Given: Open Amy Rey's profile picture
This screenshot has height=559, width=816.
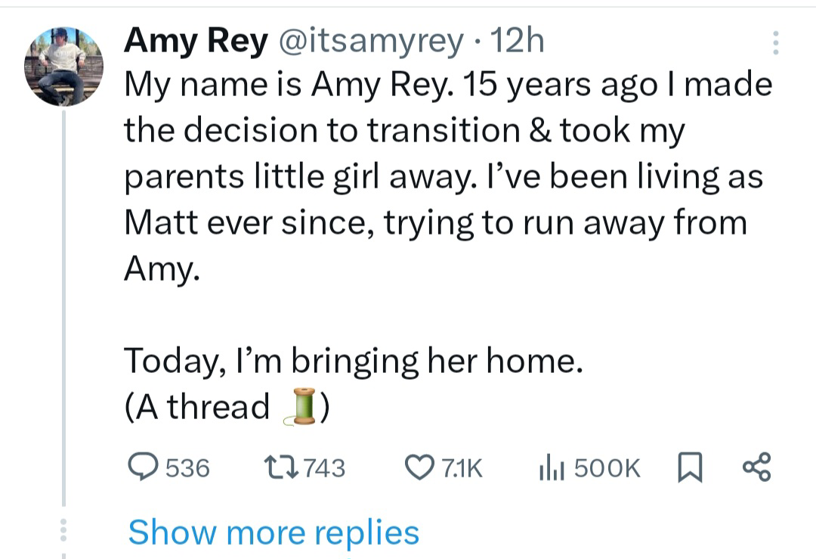Looking at the screenshot, I should [63, 66].
